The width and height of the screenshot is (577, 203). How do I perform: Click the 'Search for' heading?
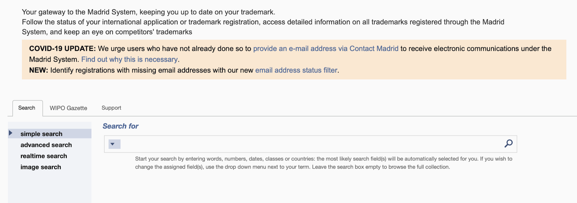[x=120, y=126]
